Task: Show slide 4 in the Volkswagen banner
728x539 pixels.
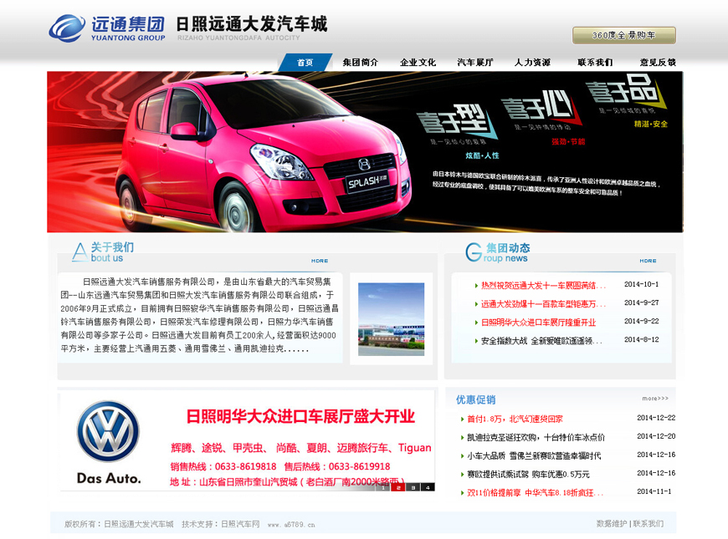Action: coord(428,487)
